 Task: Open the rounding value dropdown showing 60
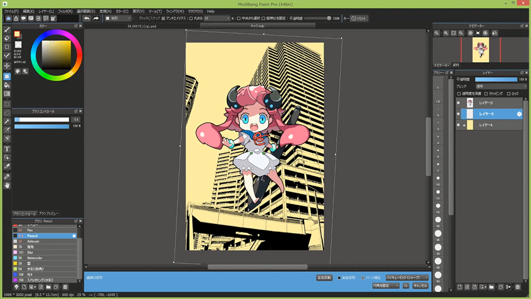click(217, 18)
